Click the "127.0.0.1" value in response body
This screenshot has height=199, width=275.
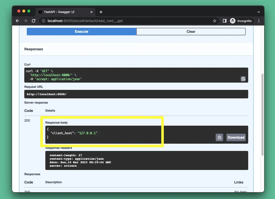(x=87, y=133)
